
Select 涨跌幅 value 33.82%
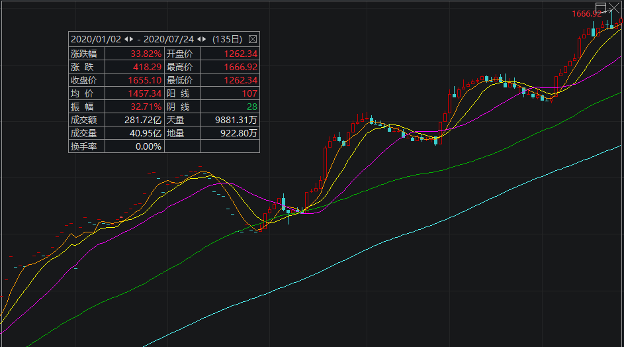tap(146, 54)
